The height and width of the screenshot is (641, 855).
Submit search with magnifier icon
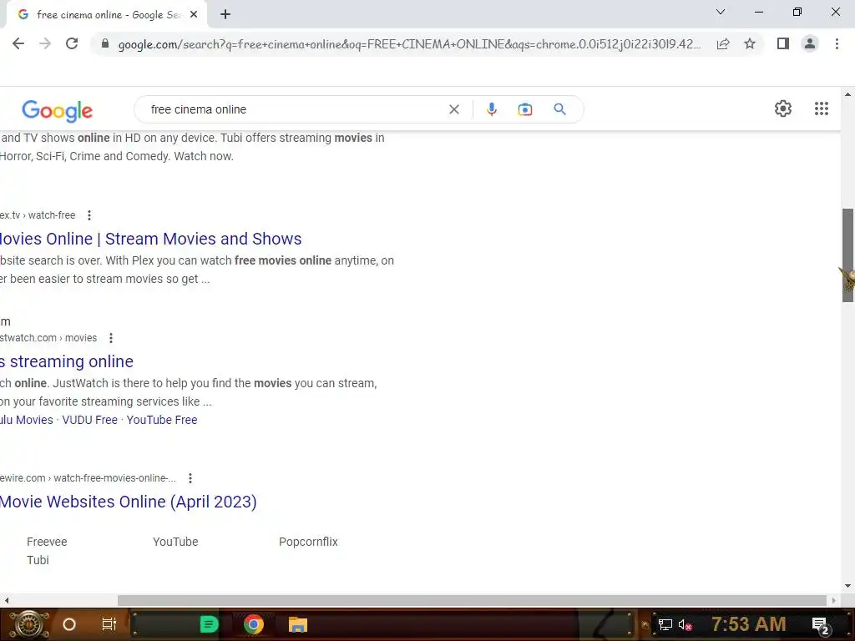[559, 109]
